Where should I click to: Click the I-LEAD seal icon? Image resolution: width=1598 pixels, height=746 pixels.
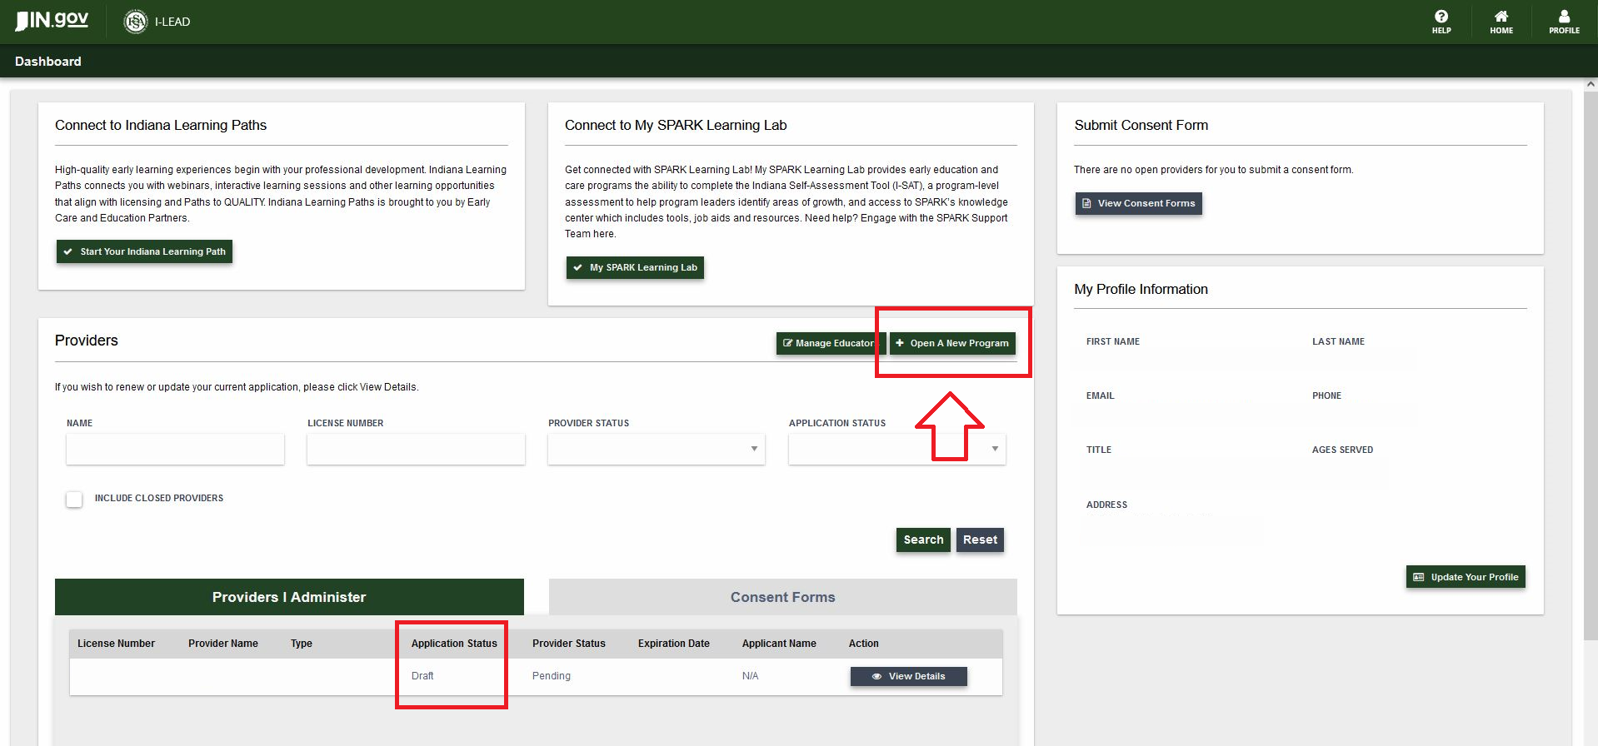tap(135, 22)
